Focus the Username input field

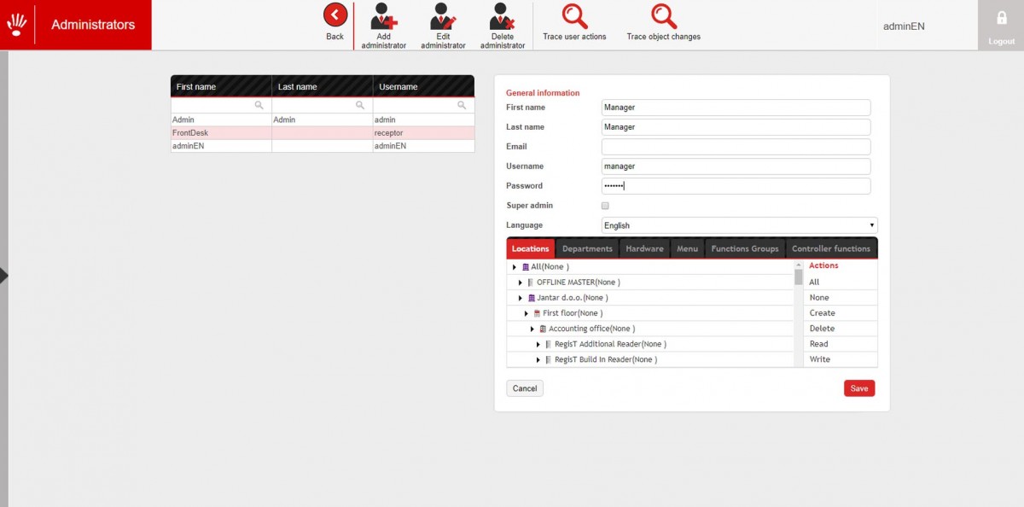pyautogui.click(x=736, y=166)
